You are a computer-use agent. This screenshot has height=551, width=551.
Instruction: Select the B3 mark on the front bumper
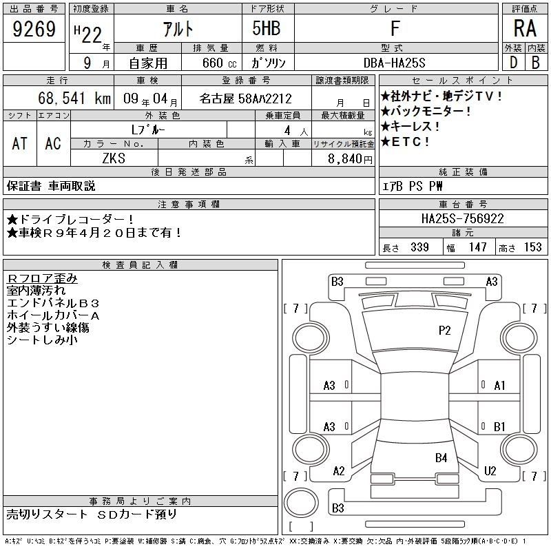point(337,282)
